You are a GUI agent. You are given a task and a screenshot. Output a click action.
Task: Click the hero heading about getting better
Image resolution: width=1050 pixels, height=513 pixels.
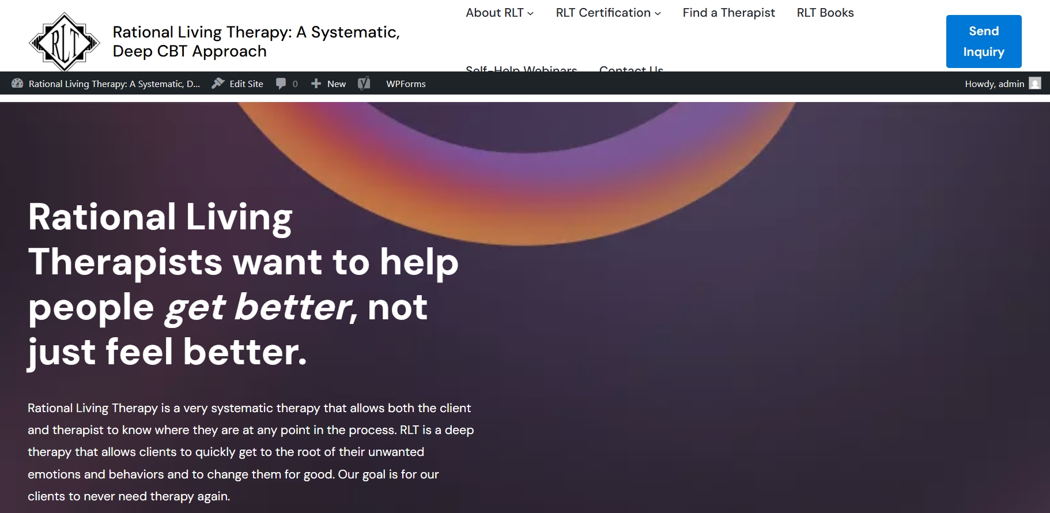tap(243, 284)
